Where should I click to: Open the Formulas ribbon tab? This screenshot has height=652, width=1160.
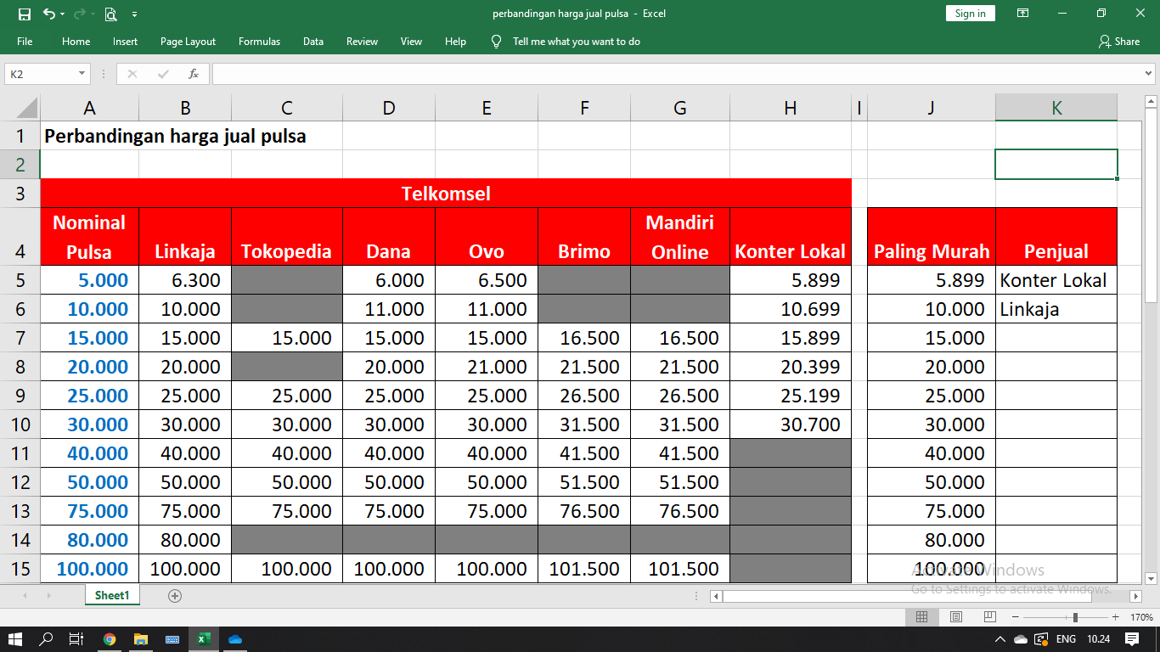click(x=259, y=42)
